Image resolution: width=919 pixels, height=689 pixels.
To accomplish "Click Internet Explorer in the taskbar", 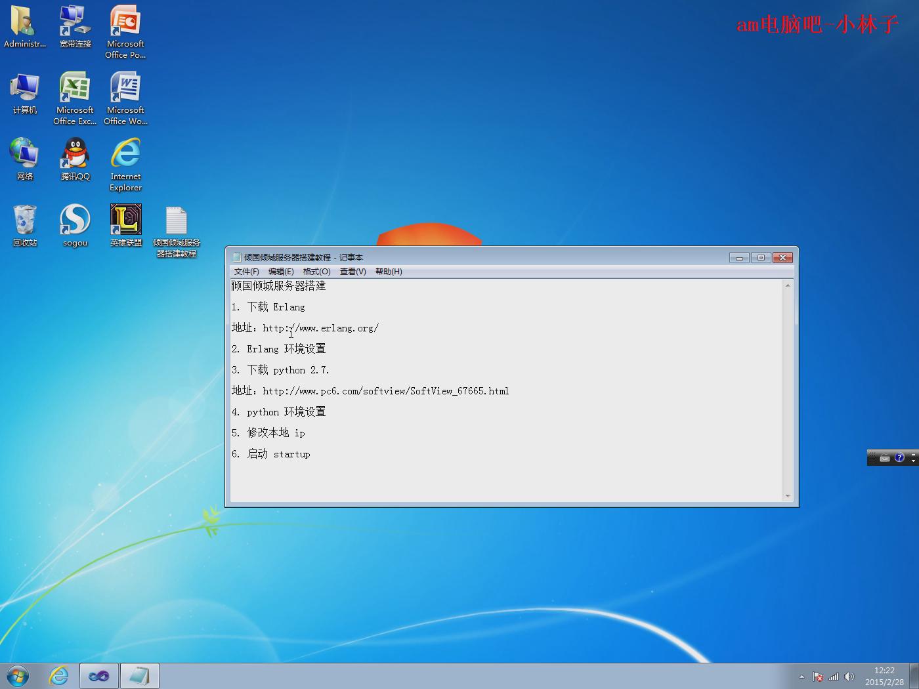I will coord(59,676).
